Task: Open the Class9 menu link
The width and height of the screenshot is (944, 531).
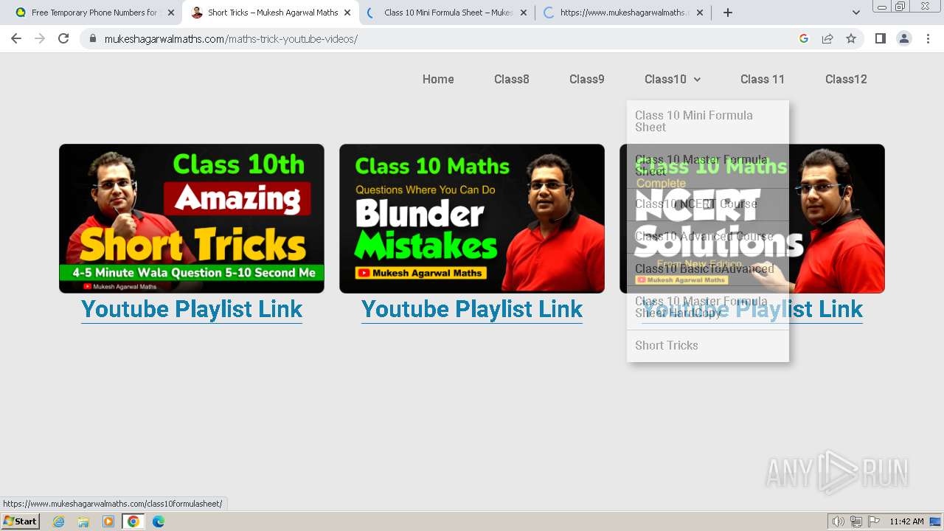Action: pos(587,79)
